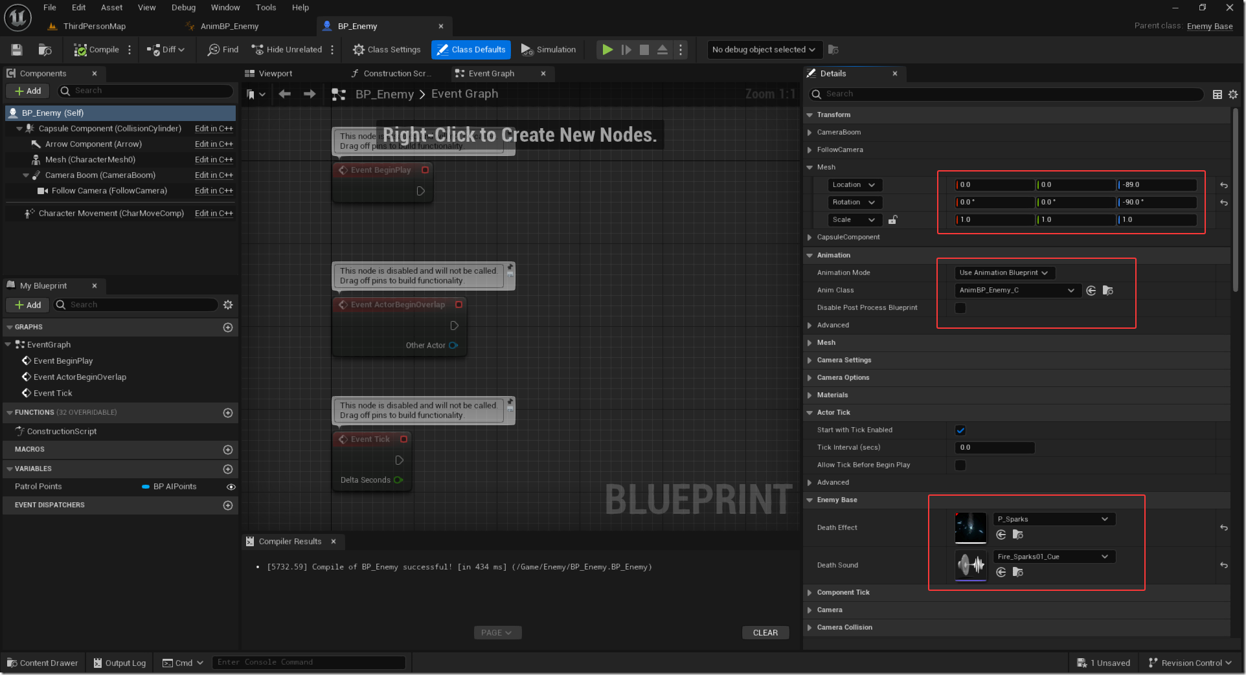Open the Death Sound asset dropdown
1246x675 pixels.
pyautogui.click(x=1054, y=557)
